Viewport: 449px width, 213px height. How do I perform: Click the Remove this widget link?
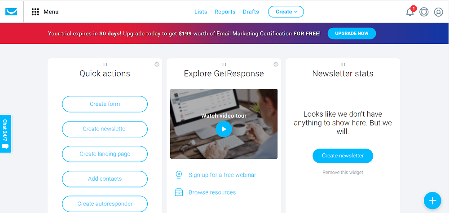343,172
